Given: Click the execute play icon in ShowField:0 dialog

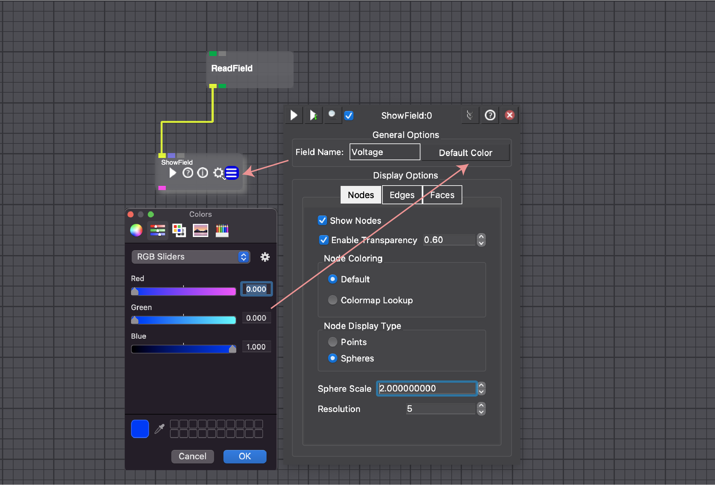Looking at the screenshot, I should pos(294,115).
